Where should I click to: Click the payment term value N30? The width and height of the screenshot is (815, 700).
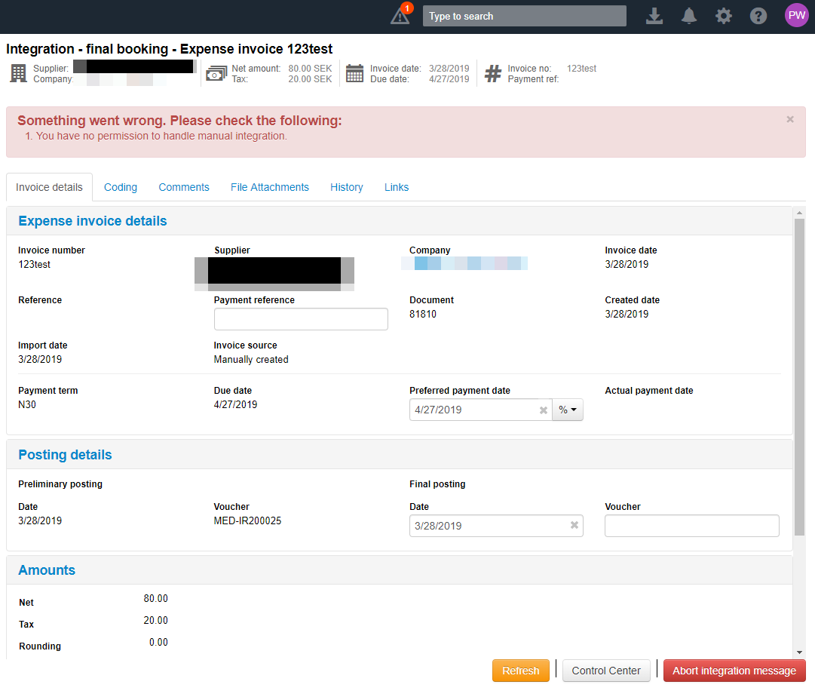coord(27,404)
